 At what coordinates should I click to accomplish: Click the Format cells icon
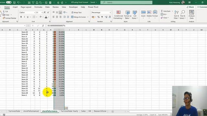[x=155, y=12]
